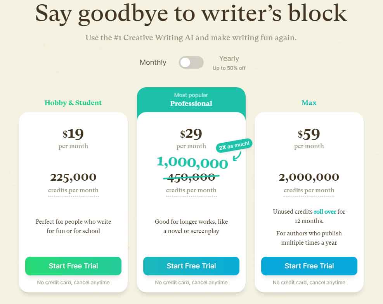Start free trial for Professional plan
The image size is (383, 304).
[x=191, y=266]
